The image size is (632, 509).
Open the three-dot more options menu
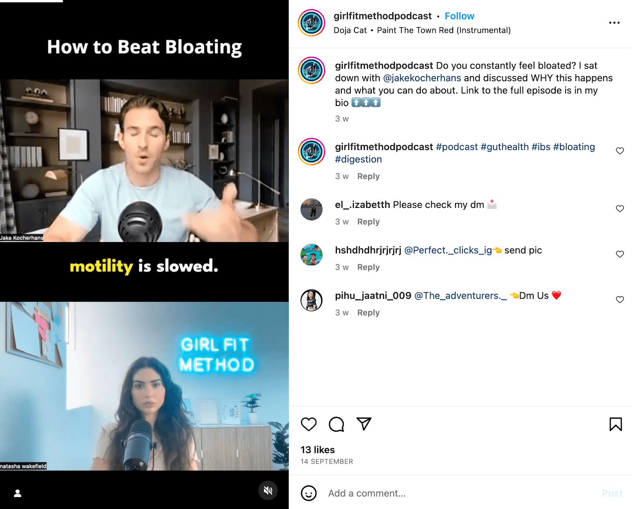click(614, 23)
